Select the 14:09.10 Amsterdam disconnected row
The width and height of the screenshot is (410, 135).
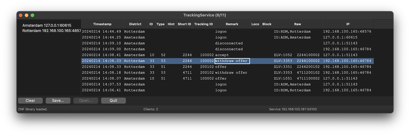(176, 43)
